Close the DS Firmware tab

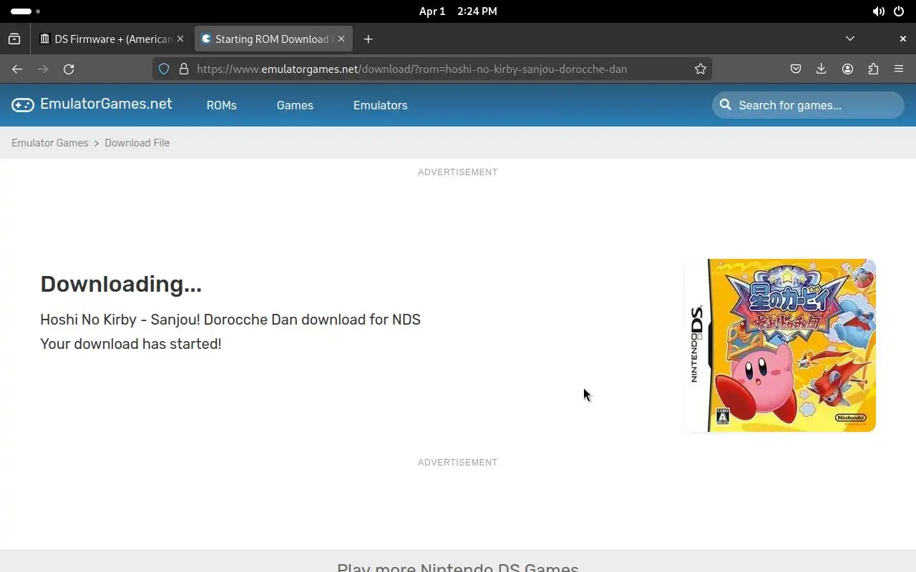[180, 39]
